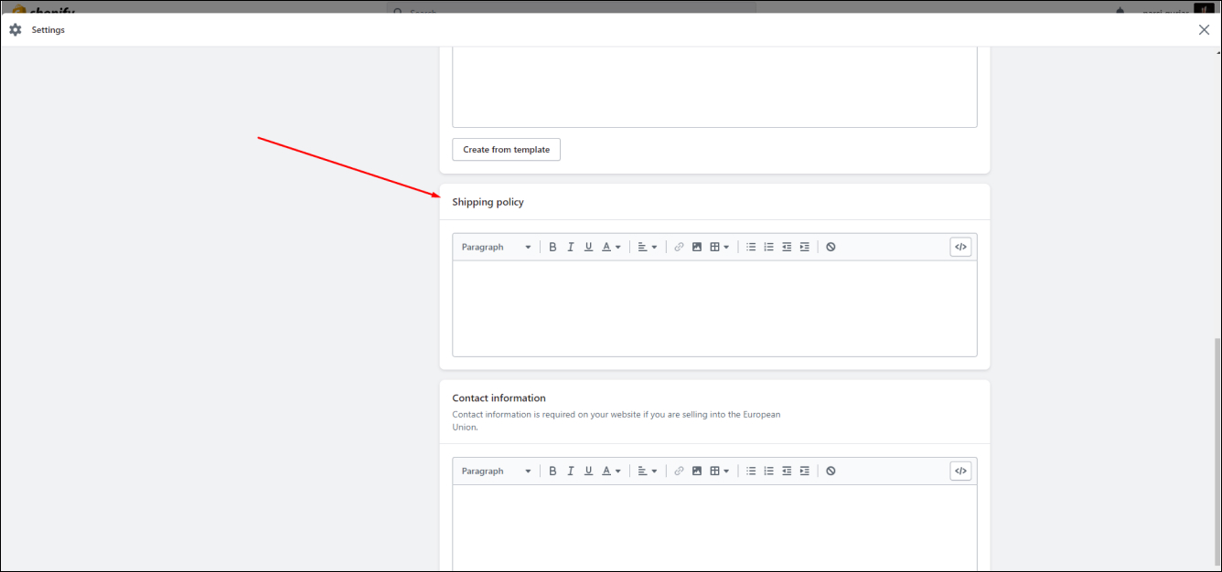Viewport: 1222px width, 572px height.
Task: Clear formatting in Contact information editor
Action: pos(831,471)
